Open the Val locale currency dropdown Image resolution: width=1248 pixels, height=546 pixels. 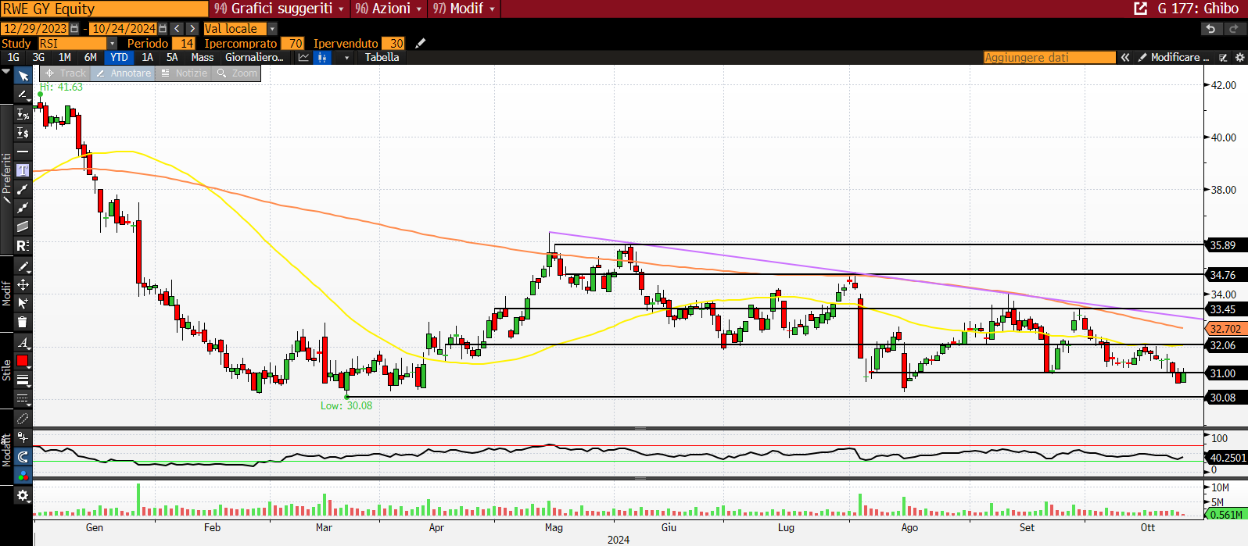[273, 29]
